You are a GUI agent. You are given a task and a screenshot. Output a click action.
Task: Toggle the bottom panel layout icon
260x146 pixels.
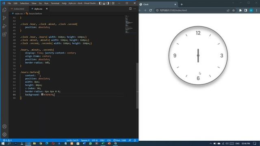[x=104, y=3]
